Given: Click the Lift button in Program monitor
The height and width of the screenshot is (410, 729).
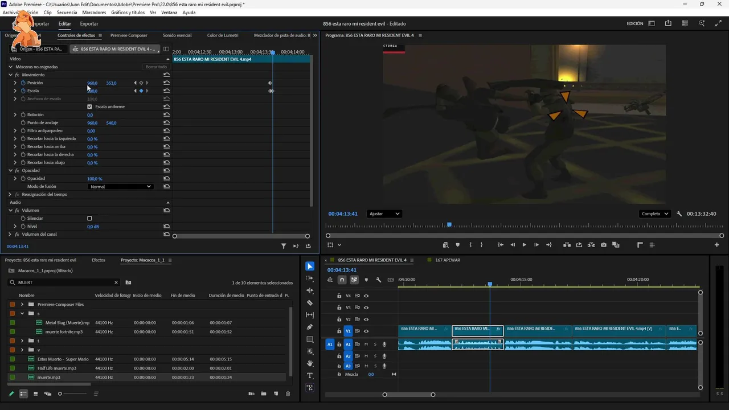Looking at the screenshot, I should [567, 245].
